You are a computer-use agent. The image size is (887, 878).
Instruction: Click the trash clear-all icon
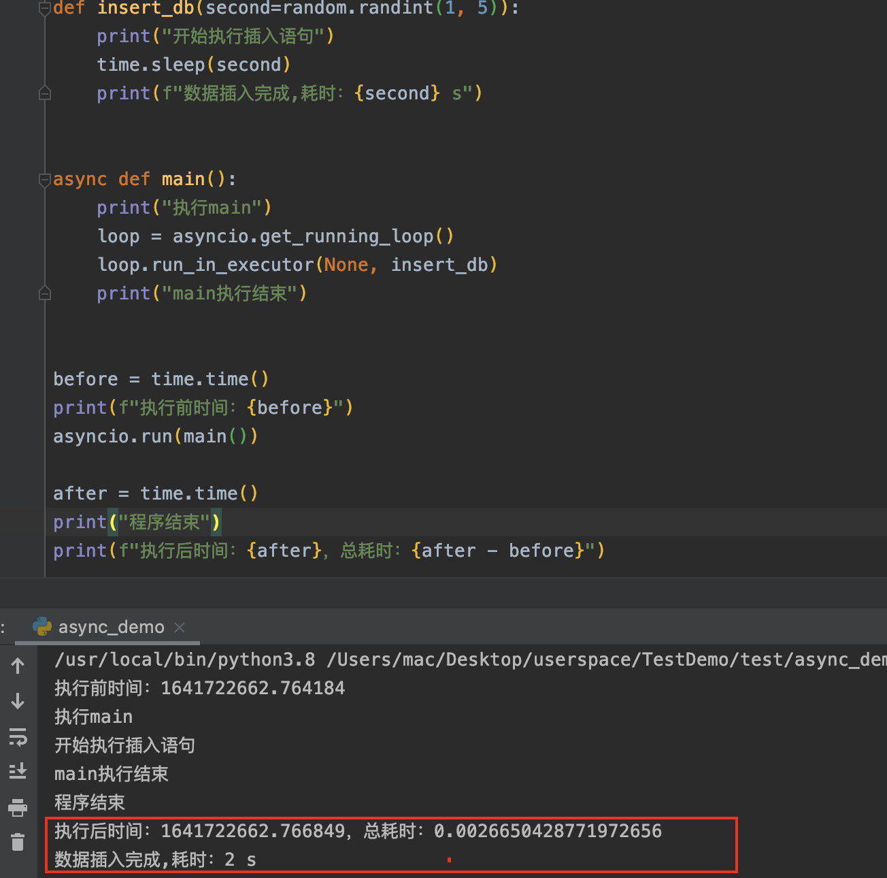click(x=18, y=842)
